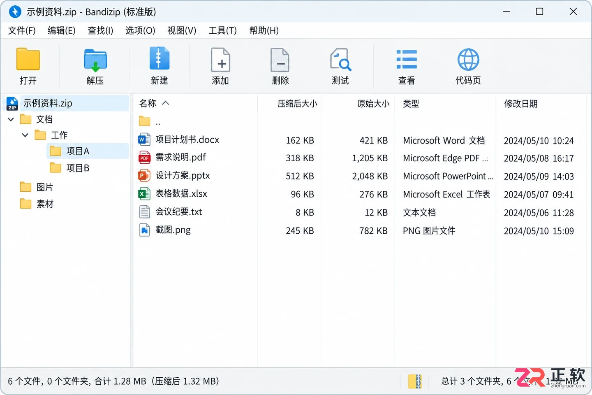Open the 工具(T) menu
The height and width of the screenshot is (395, 592).
pos(222,30)
